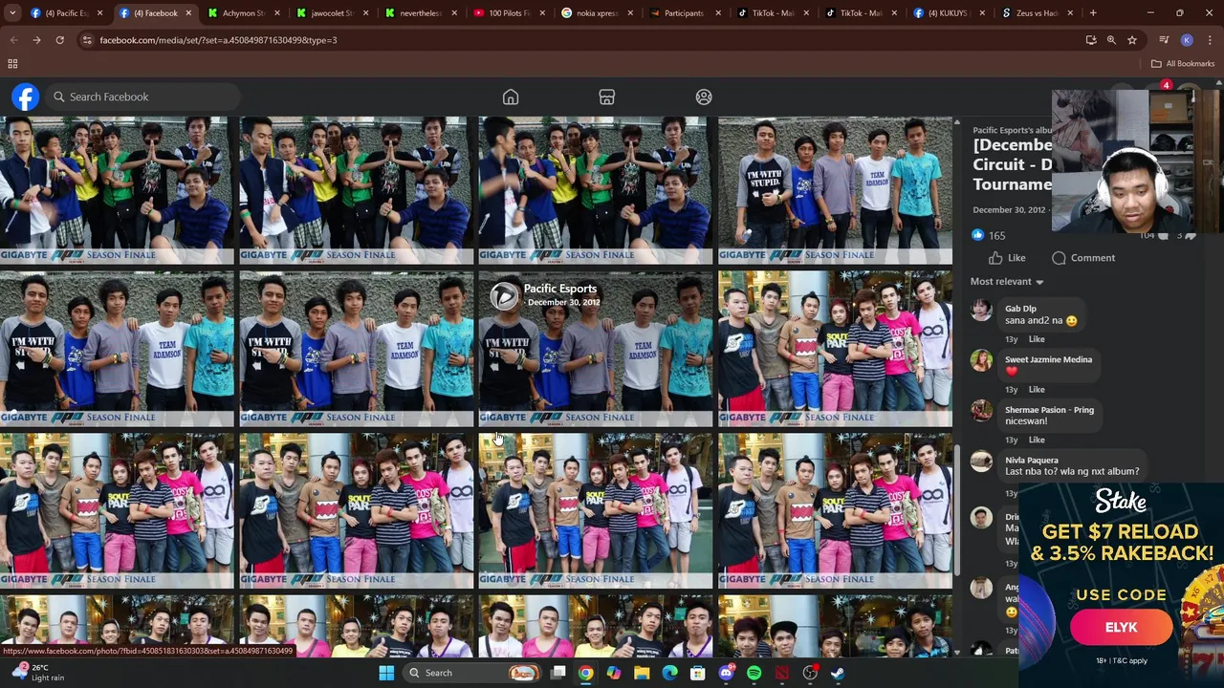Click Pacific Esports page name on hovered photo

pos(559,289)
